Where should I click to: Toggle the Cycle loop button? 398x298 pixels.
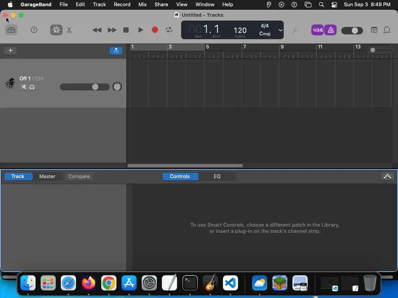[169, 30]
